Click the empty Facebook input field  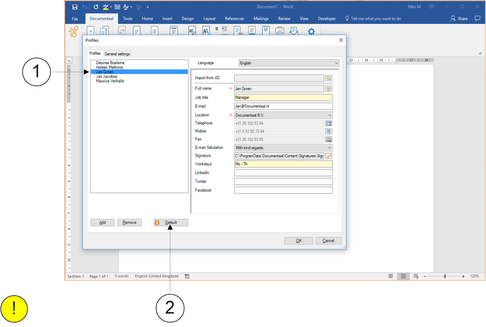(283, 190)
